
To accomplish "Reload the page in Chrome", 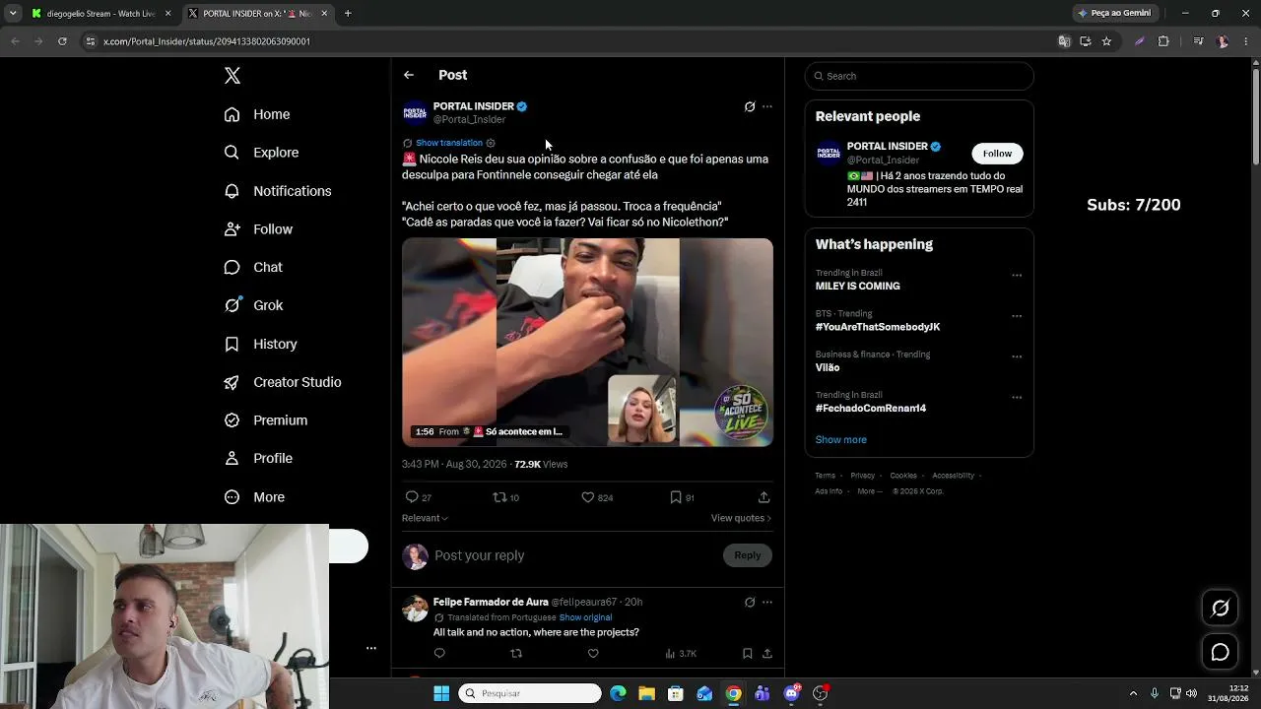I will pyautogui.click(x=62, y=41).
